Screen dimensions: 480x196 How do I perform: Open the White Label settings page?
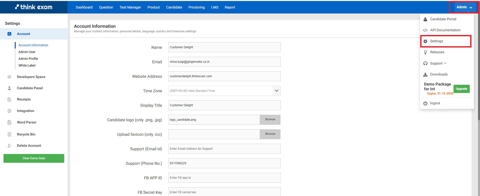click(x=27, y=65)
